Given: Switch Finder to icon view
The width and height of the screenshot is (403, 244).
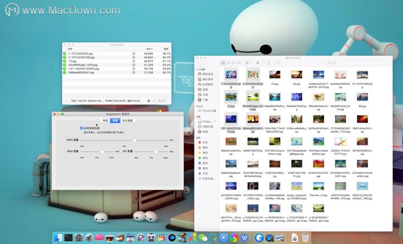Looking at the screenshot, I should coord(223,63).
